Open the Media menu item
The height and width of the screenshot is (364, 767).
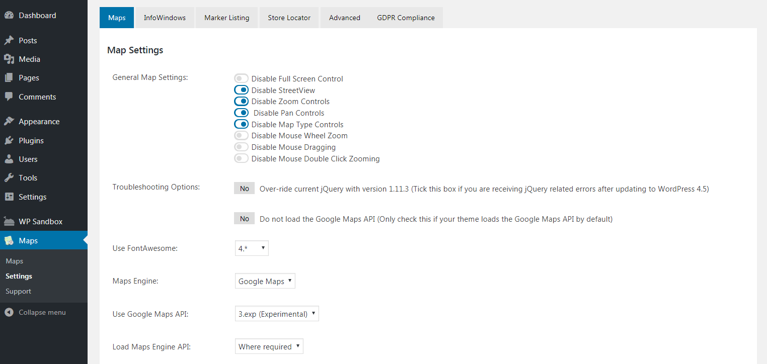pyautogui.click(x=44, y=59)
